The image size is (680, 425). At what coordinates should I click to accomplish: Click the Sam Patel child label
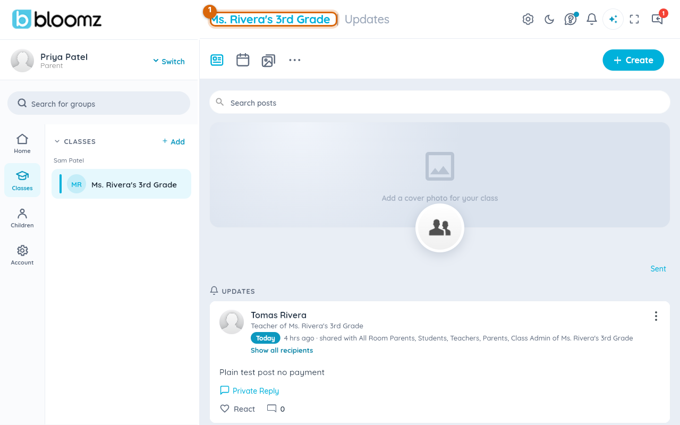coord(69,160)
